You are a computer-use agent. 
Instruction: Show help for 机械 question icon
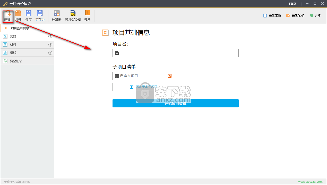point(50,53)
